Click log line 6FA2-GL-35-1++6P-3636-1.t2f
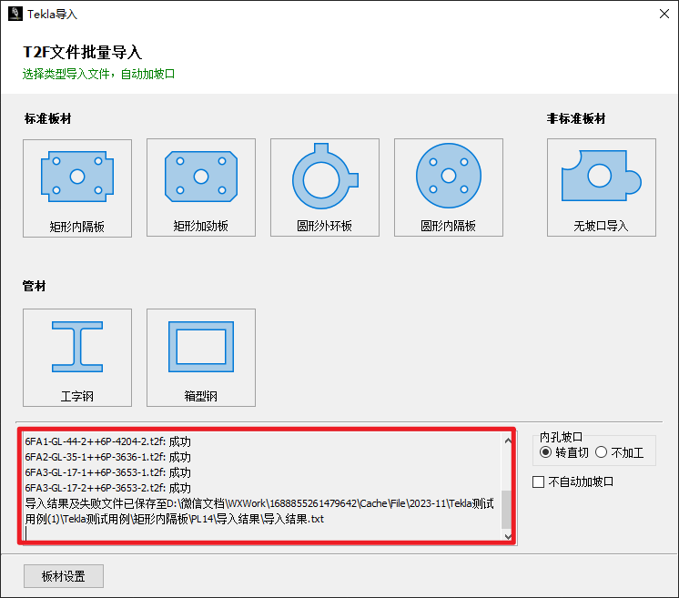679x598 pixels. point(107,457)
